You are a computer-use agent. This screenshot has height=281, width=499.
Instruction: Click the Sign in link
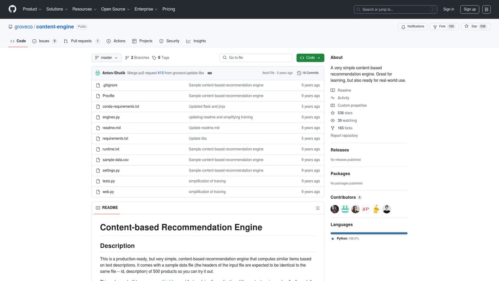[x=448, y=9]
